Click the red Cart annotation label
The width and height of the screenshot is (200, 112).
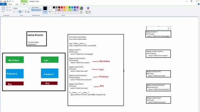[101, 69]
